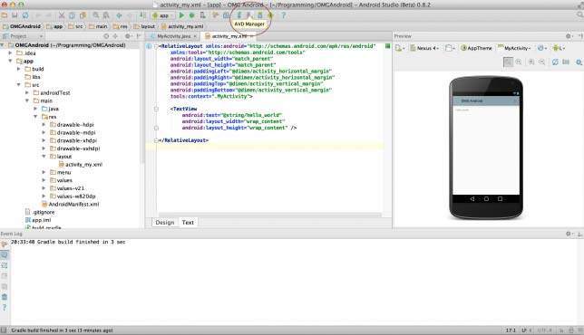
Task: Open the SDK Manager toolbar icon
Action: pos(260,15)
